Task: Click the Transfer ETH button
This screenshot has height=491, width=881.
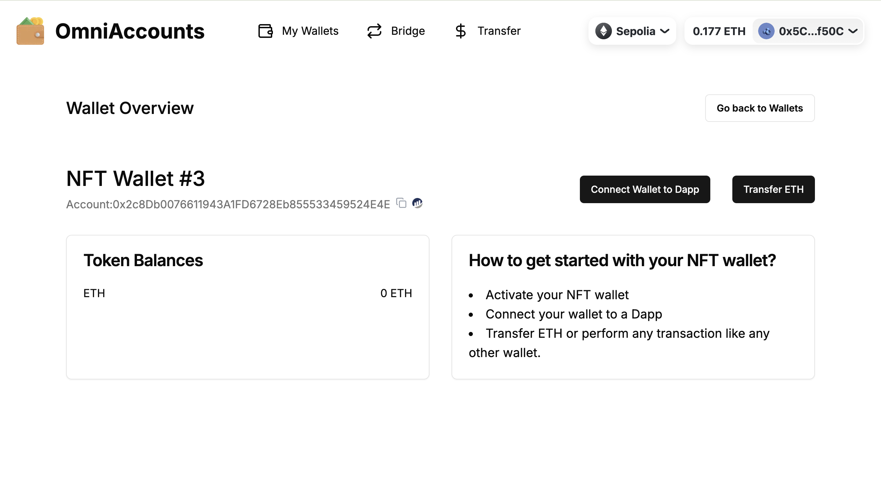Action: (773, 189)
